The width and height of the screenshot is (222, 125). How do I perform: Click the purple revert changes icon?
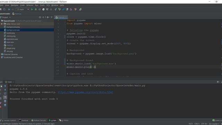click(71, 9)
